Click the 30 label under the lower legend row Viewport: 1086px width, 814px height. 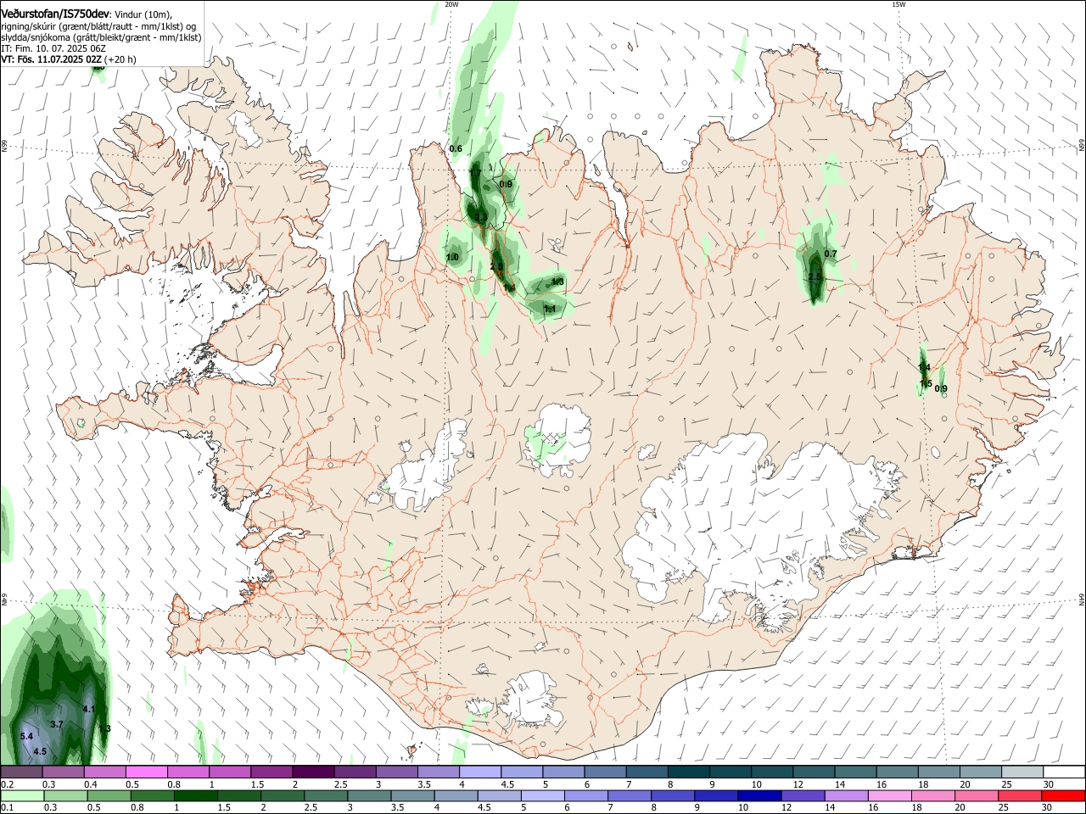[1046, 808]
